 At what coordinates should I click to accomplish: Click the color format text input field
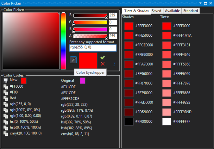pos(93,48)
